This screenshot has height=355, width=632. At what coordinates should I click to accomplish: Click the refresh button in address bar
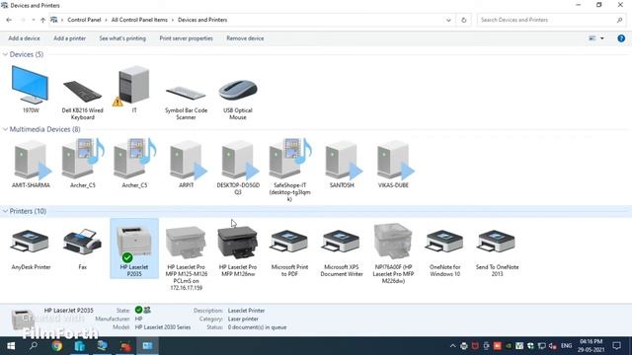pyautogui.click(x=463, y=20)
